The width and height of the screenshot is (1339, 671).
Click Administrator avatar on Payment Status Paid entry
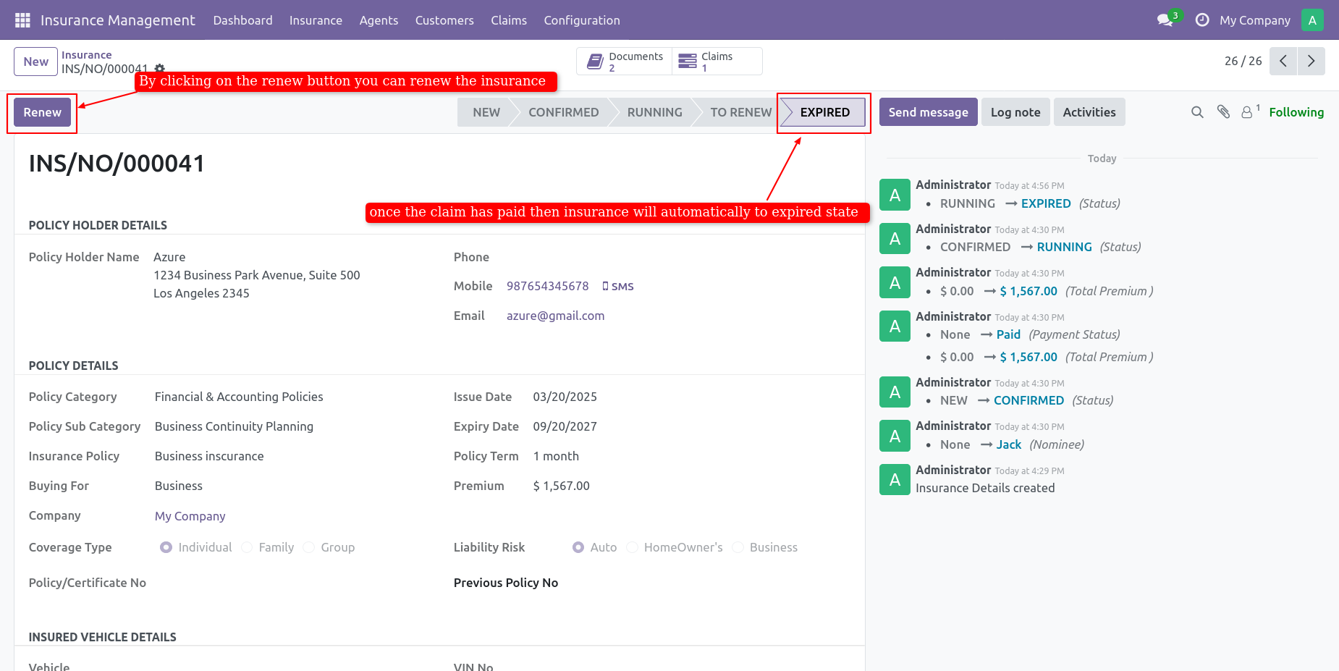(x=895, y=326)
